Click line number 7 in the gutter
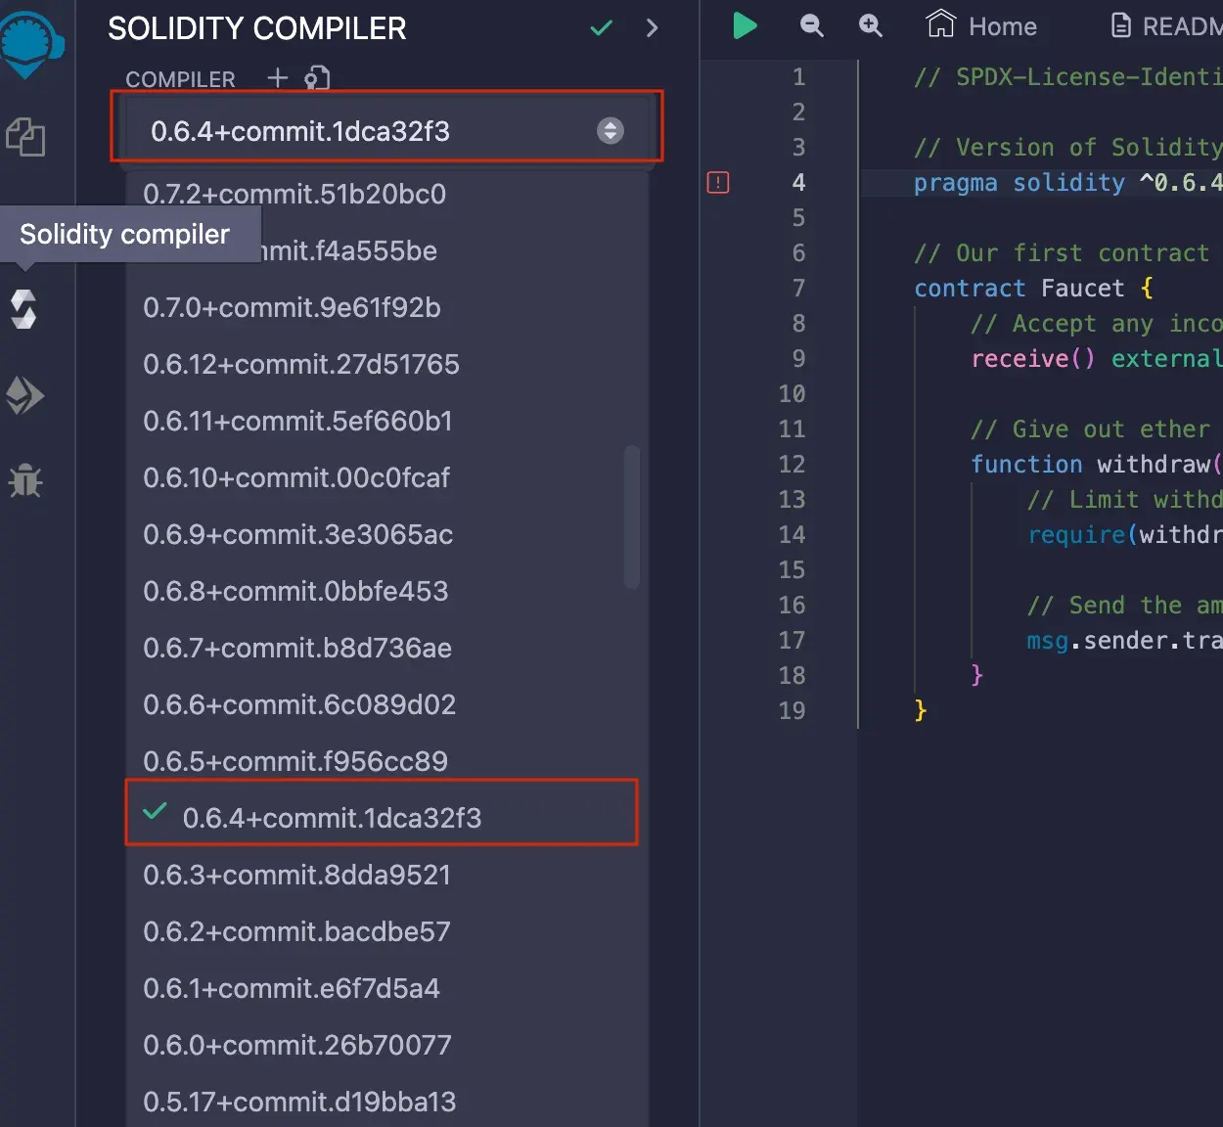1223x1127 pixels. point(798,288)
